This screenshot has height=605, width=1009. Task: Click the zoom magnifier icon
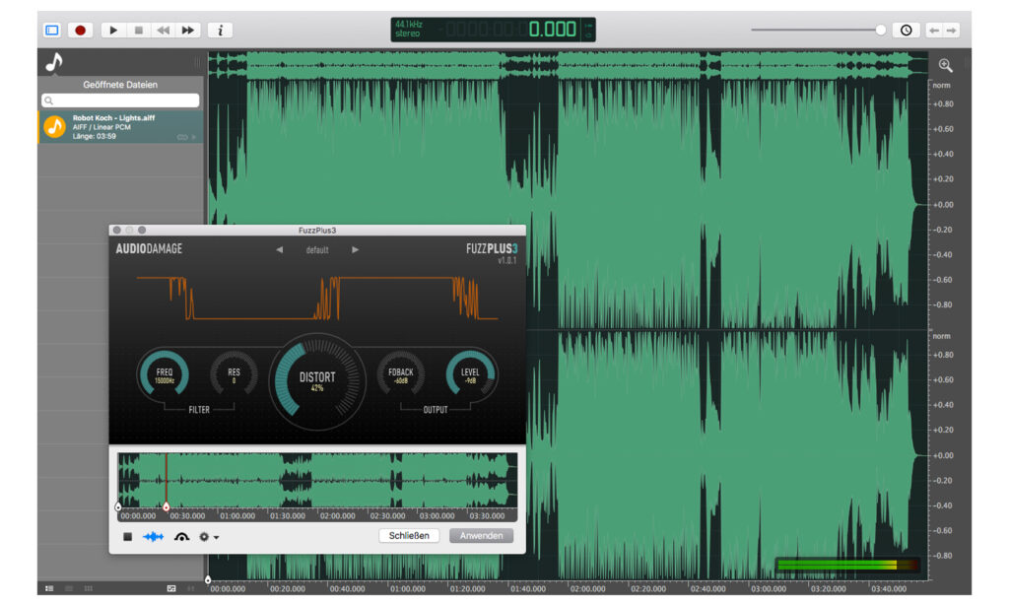point(945,65)
